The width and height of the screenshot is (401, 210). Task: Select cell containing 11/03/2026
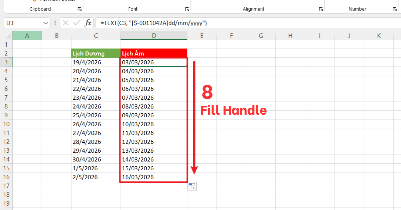click(154, 133)
